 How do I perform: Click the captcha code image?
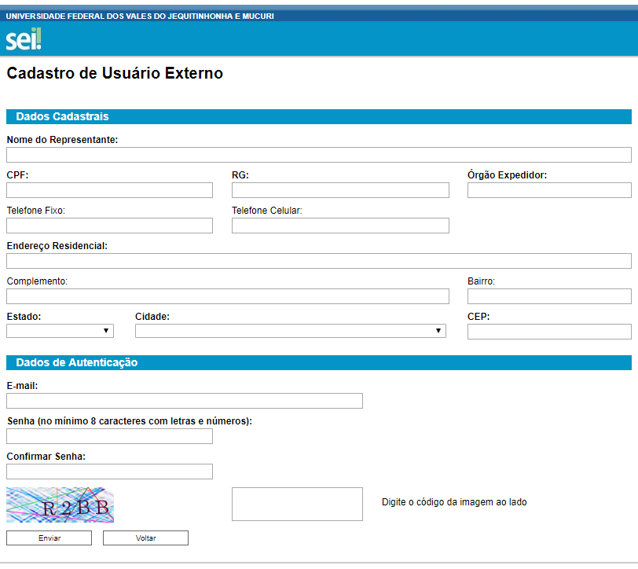60,505
